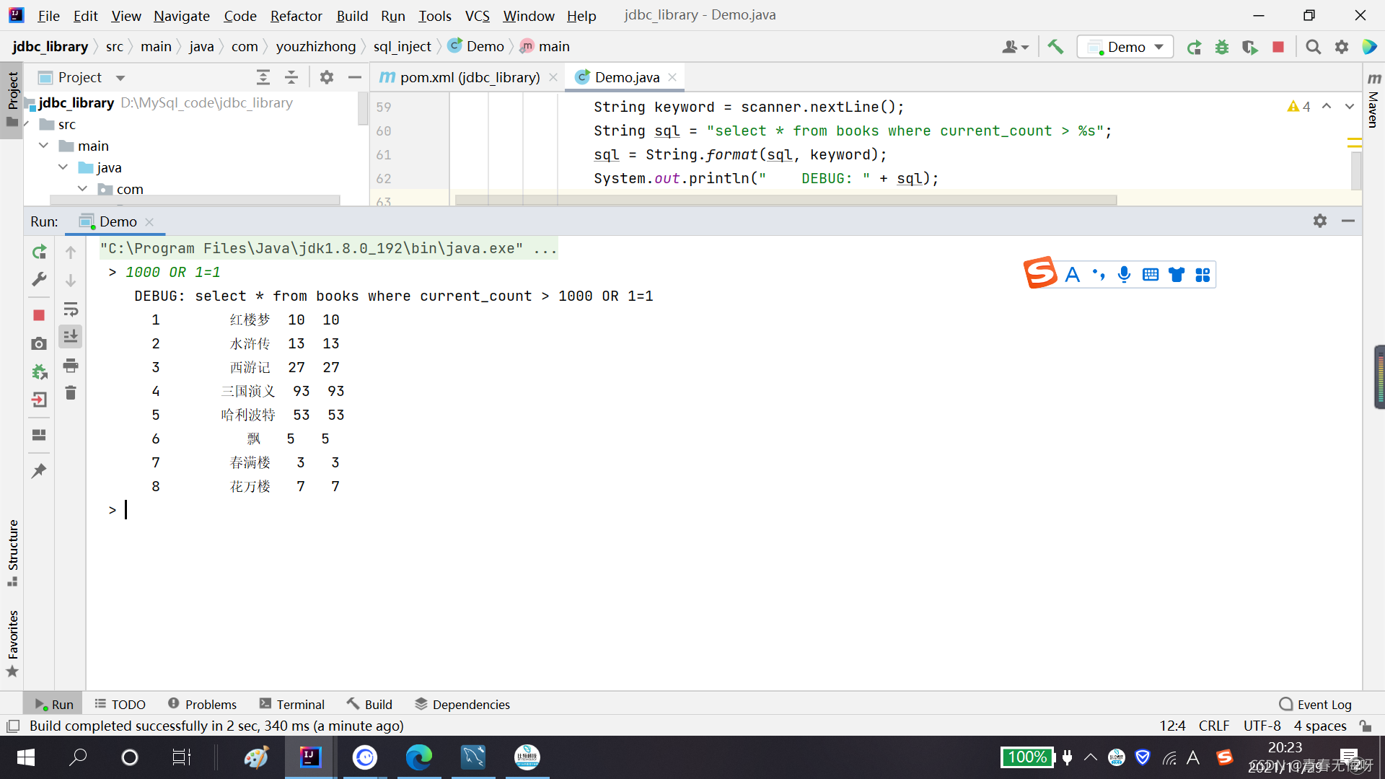This screenshot has height=779, width=1385.
Task: Click the warnings count indicator
Action: 1298,106
